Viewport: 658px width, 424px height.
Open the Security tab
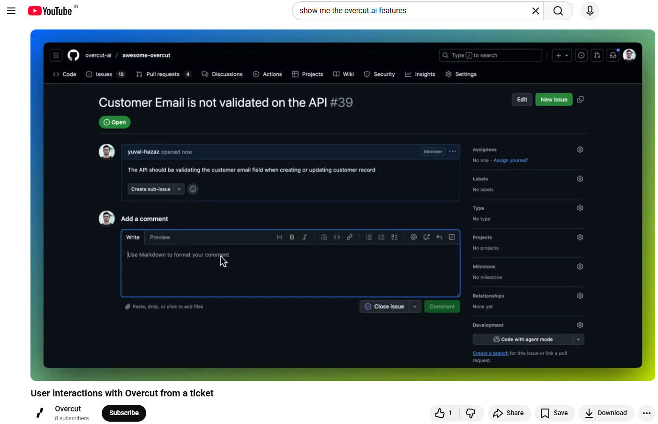point(379,74)
